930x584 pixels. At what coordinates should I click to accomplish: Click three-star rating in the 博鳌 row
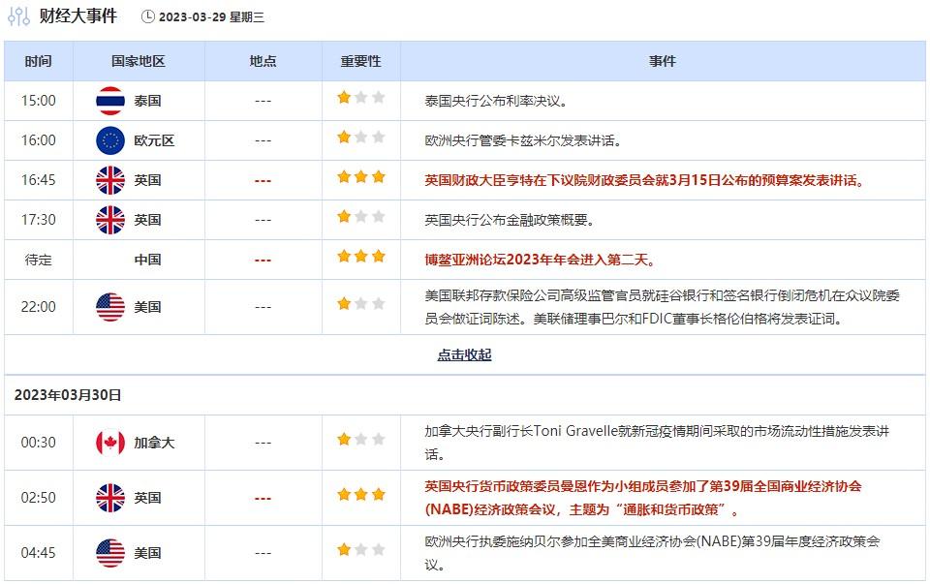[360, 257]
